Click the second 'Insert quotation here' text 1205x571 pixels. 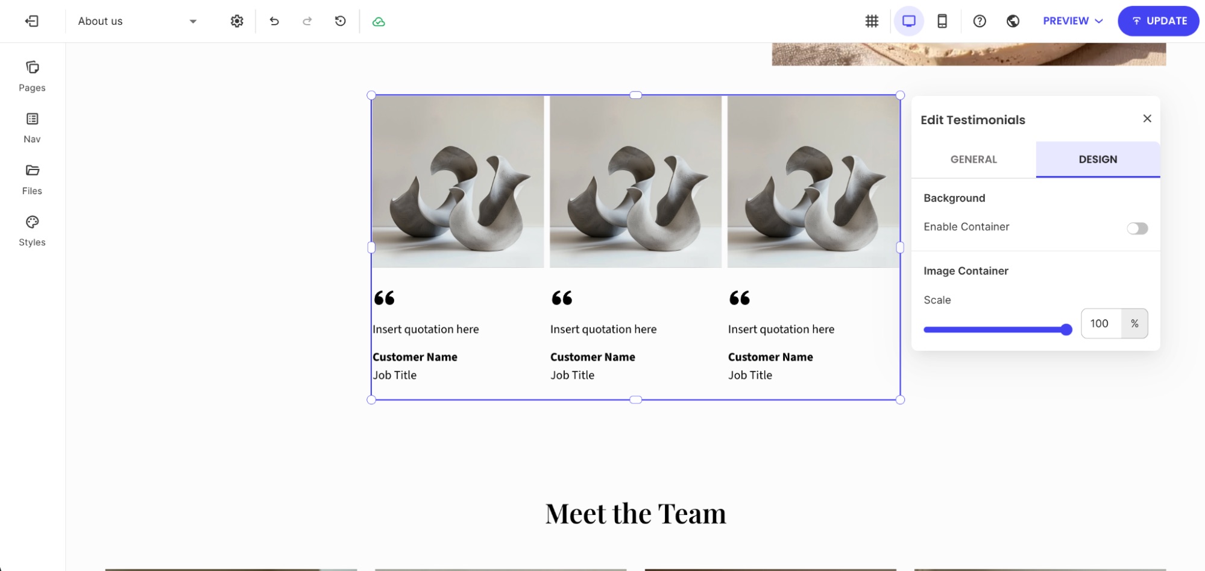(x=603, y=329)
